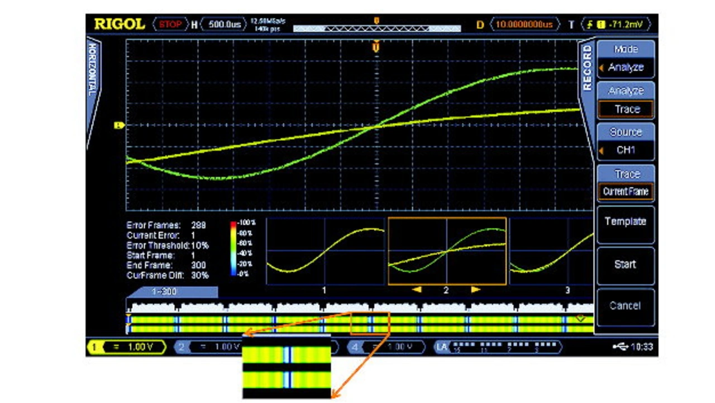This screenshot has height=403, width=715.
Task: Click the CurFrame Diff 30% readout
Action: [168, 276]
